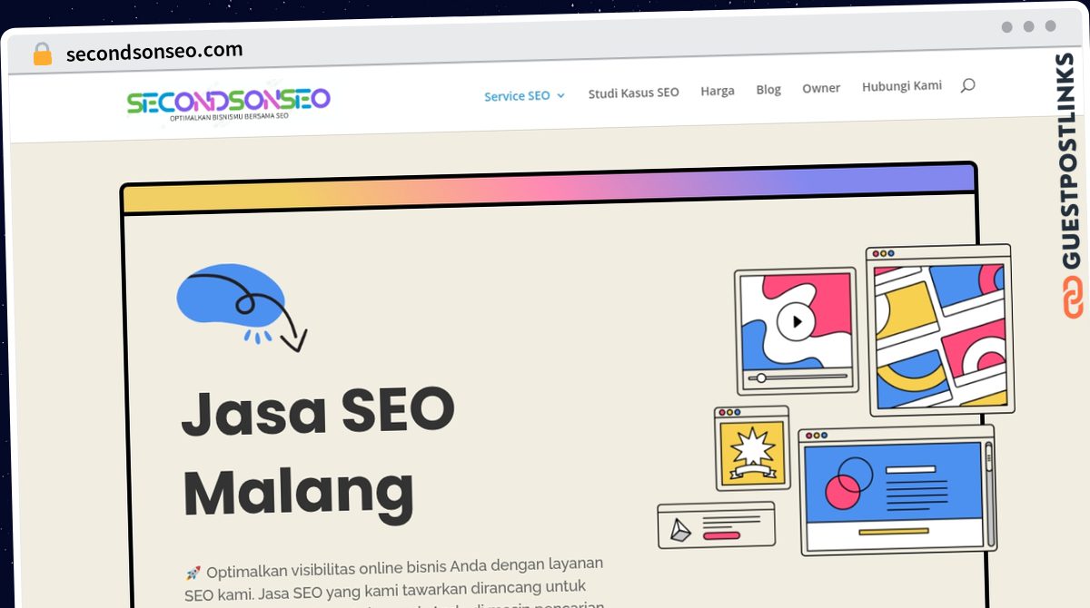Click the pyramid shape icon card
1090x608 pixels.
pos(717,525)
